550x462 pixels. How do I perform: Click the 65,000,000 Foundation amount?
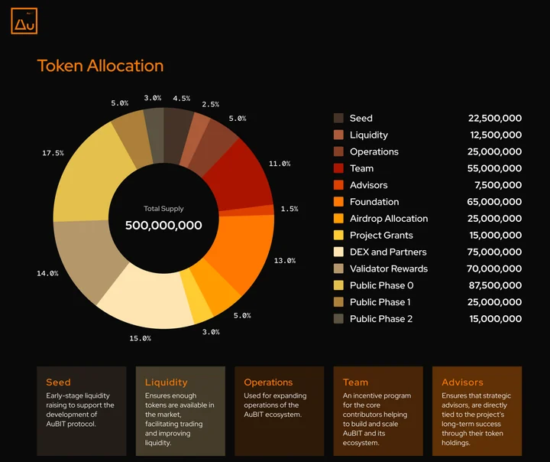pyautogui.click(x=494, y=202)
